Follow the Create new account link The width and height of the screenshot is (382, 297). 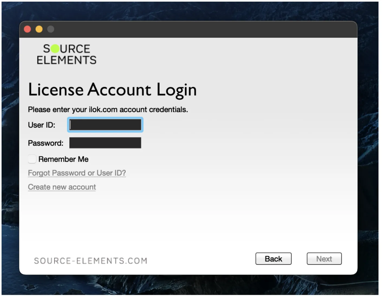62,187
